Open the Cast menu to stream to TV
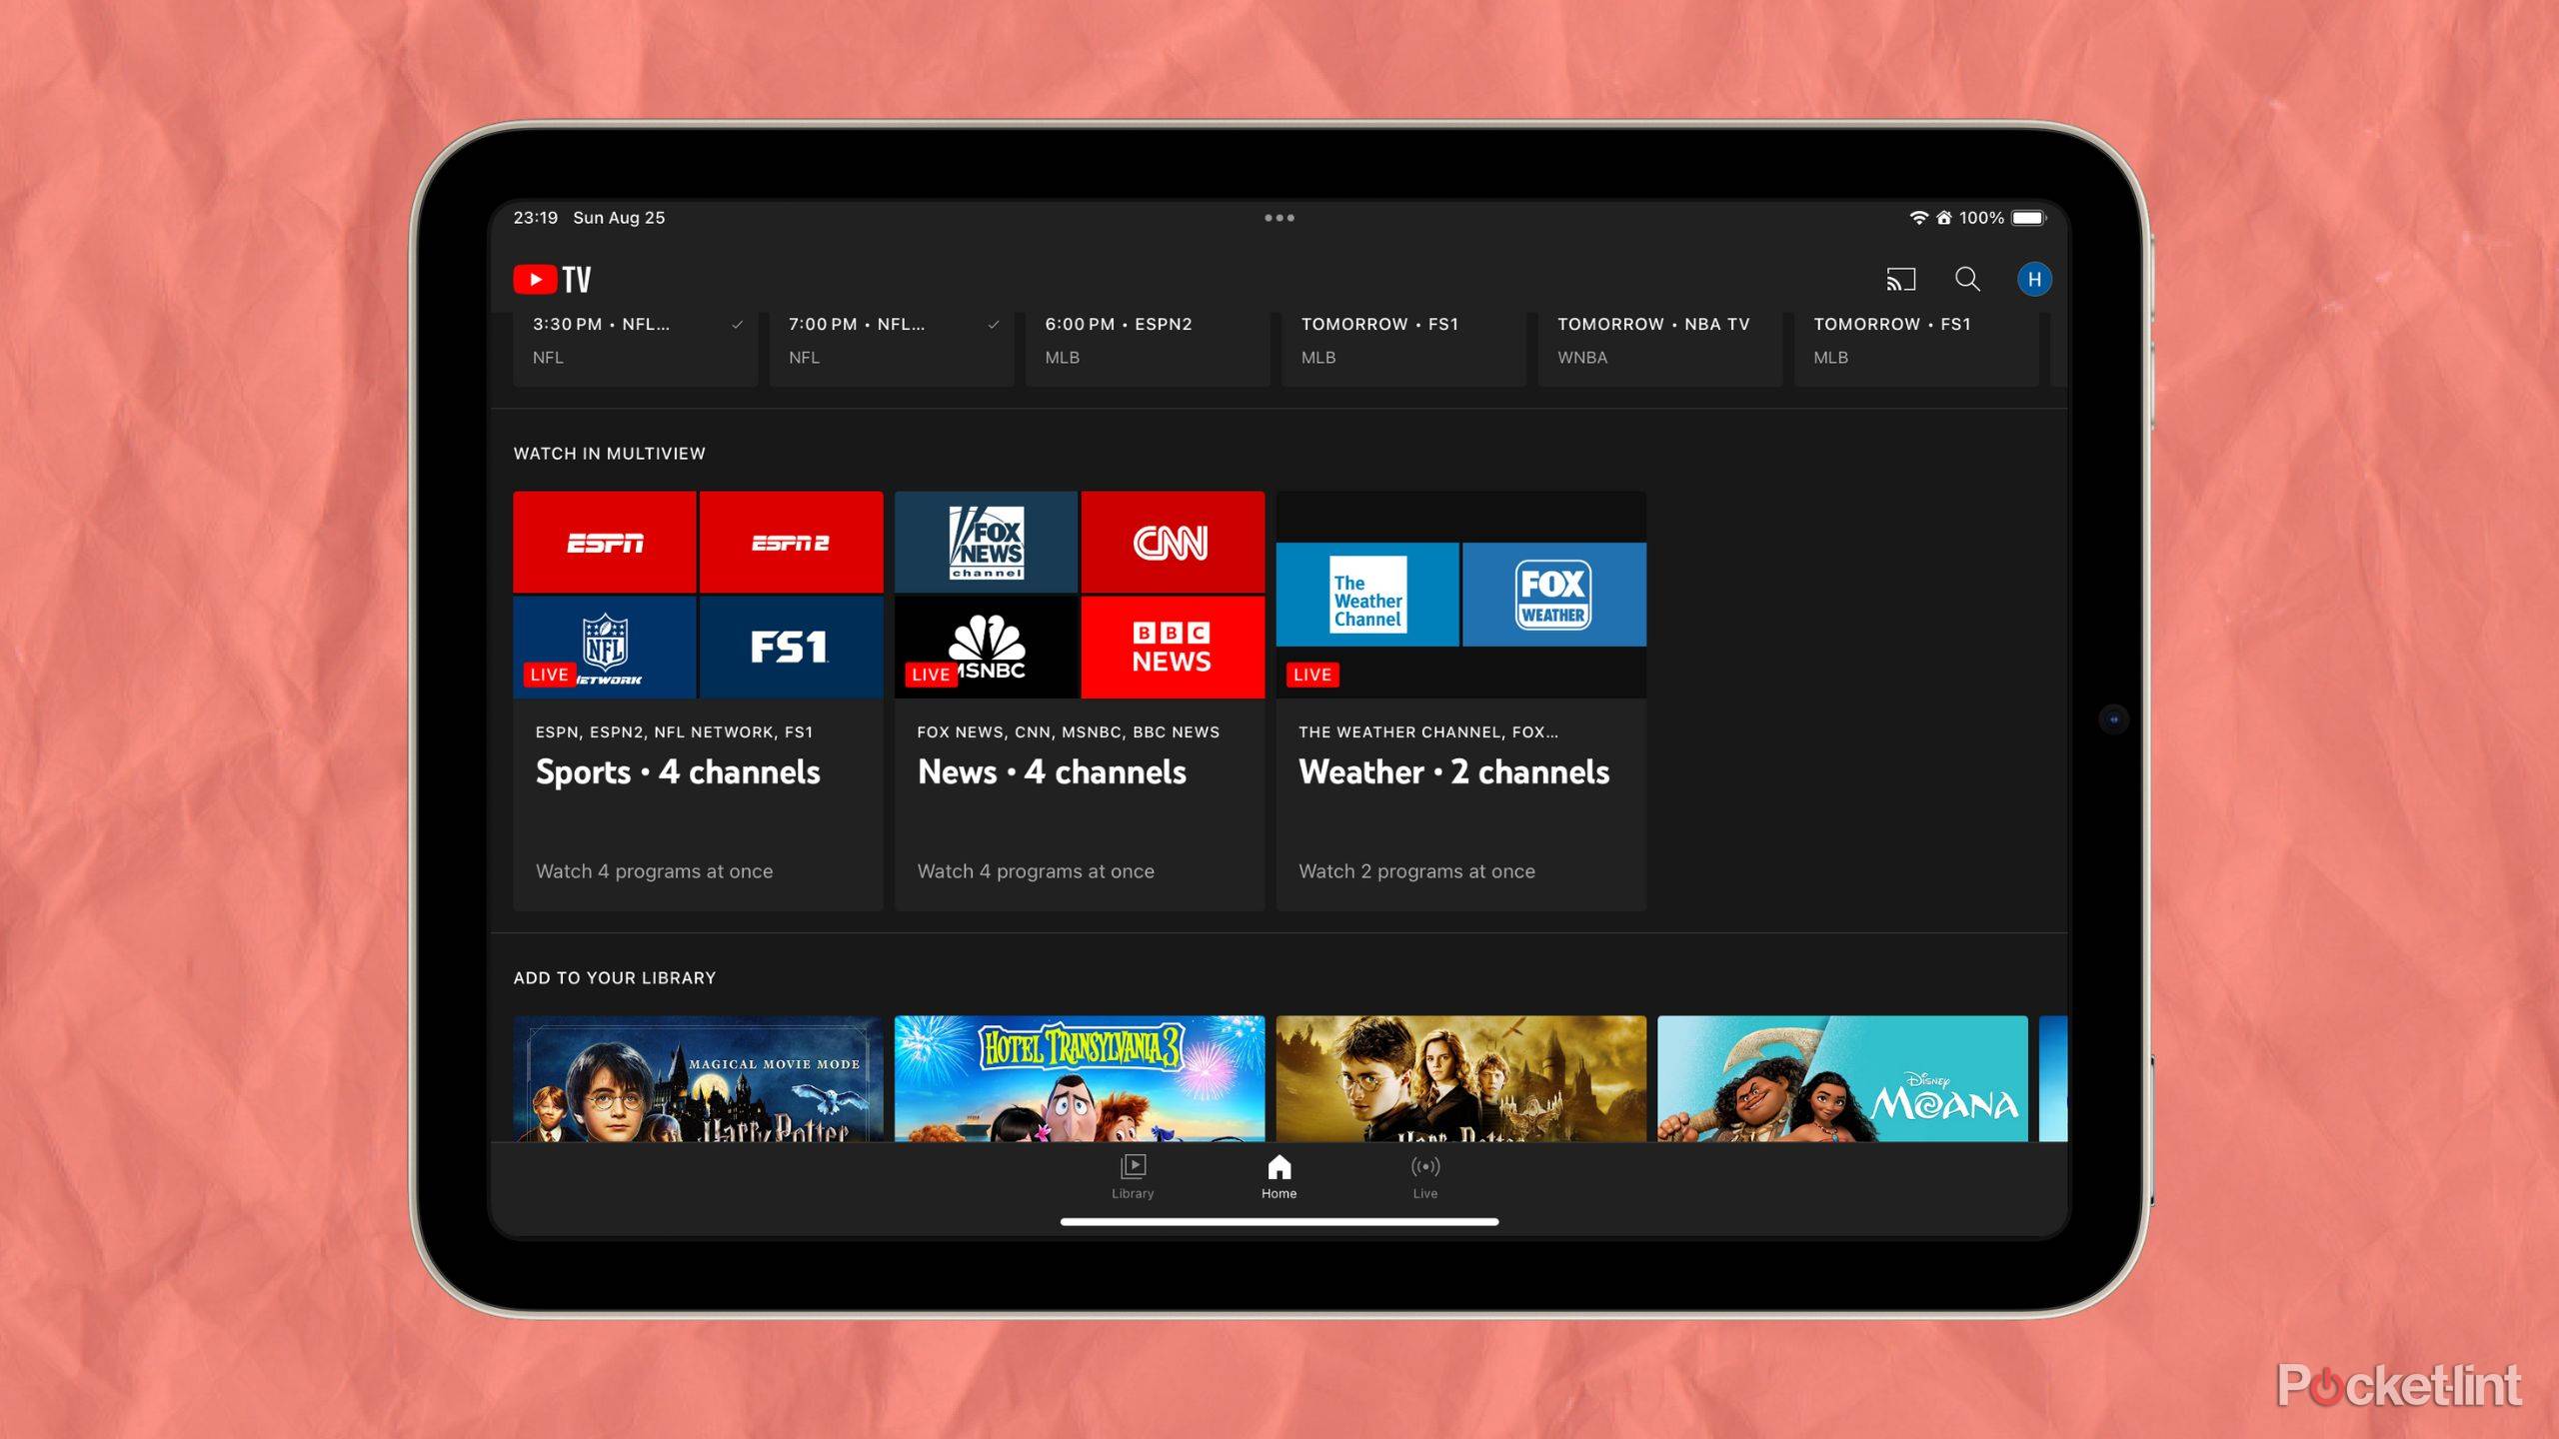2559x1439 pixels. 1902,280
